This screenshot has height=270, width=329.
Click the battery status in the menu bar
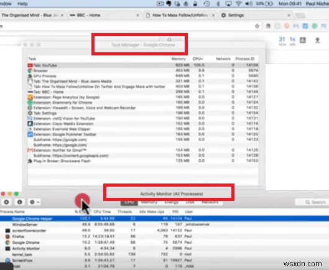pos(265,4)
